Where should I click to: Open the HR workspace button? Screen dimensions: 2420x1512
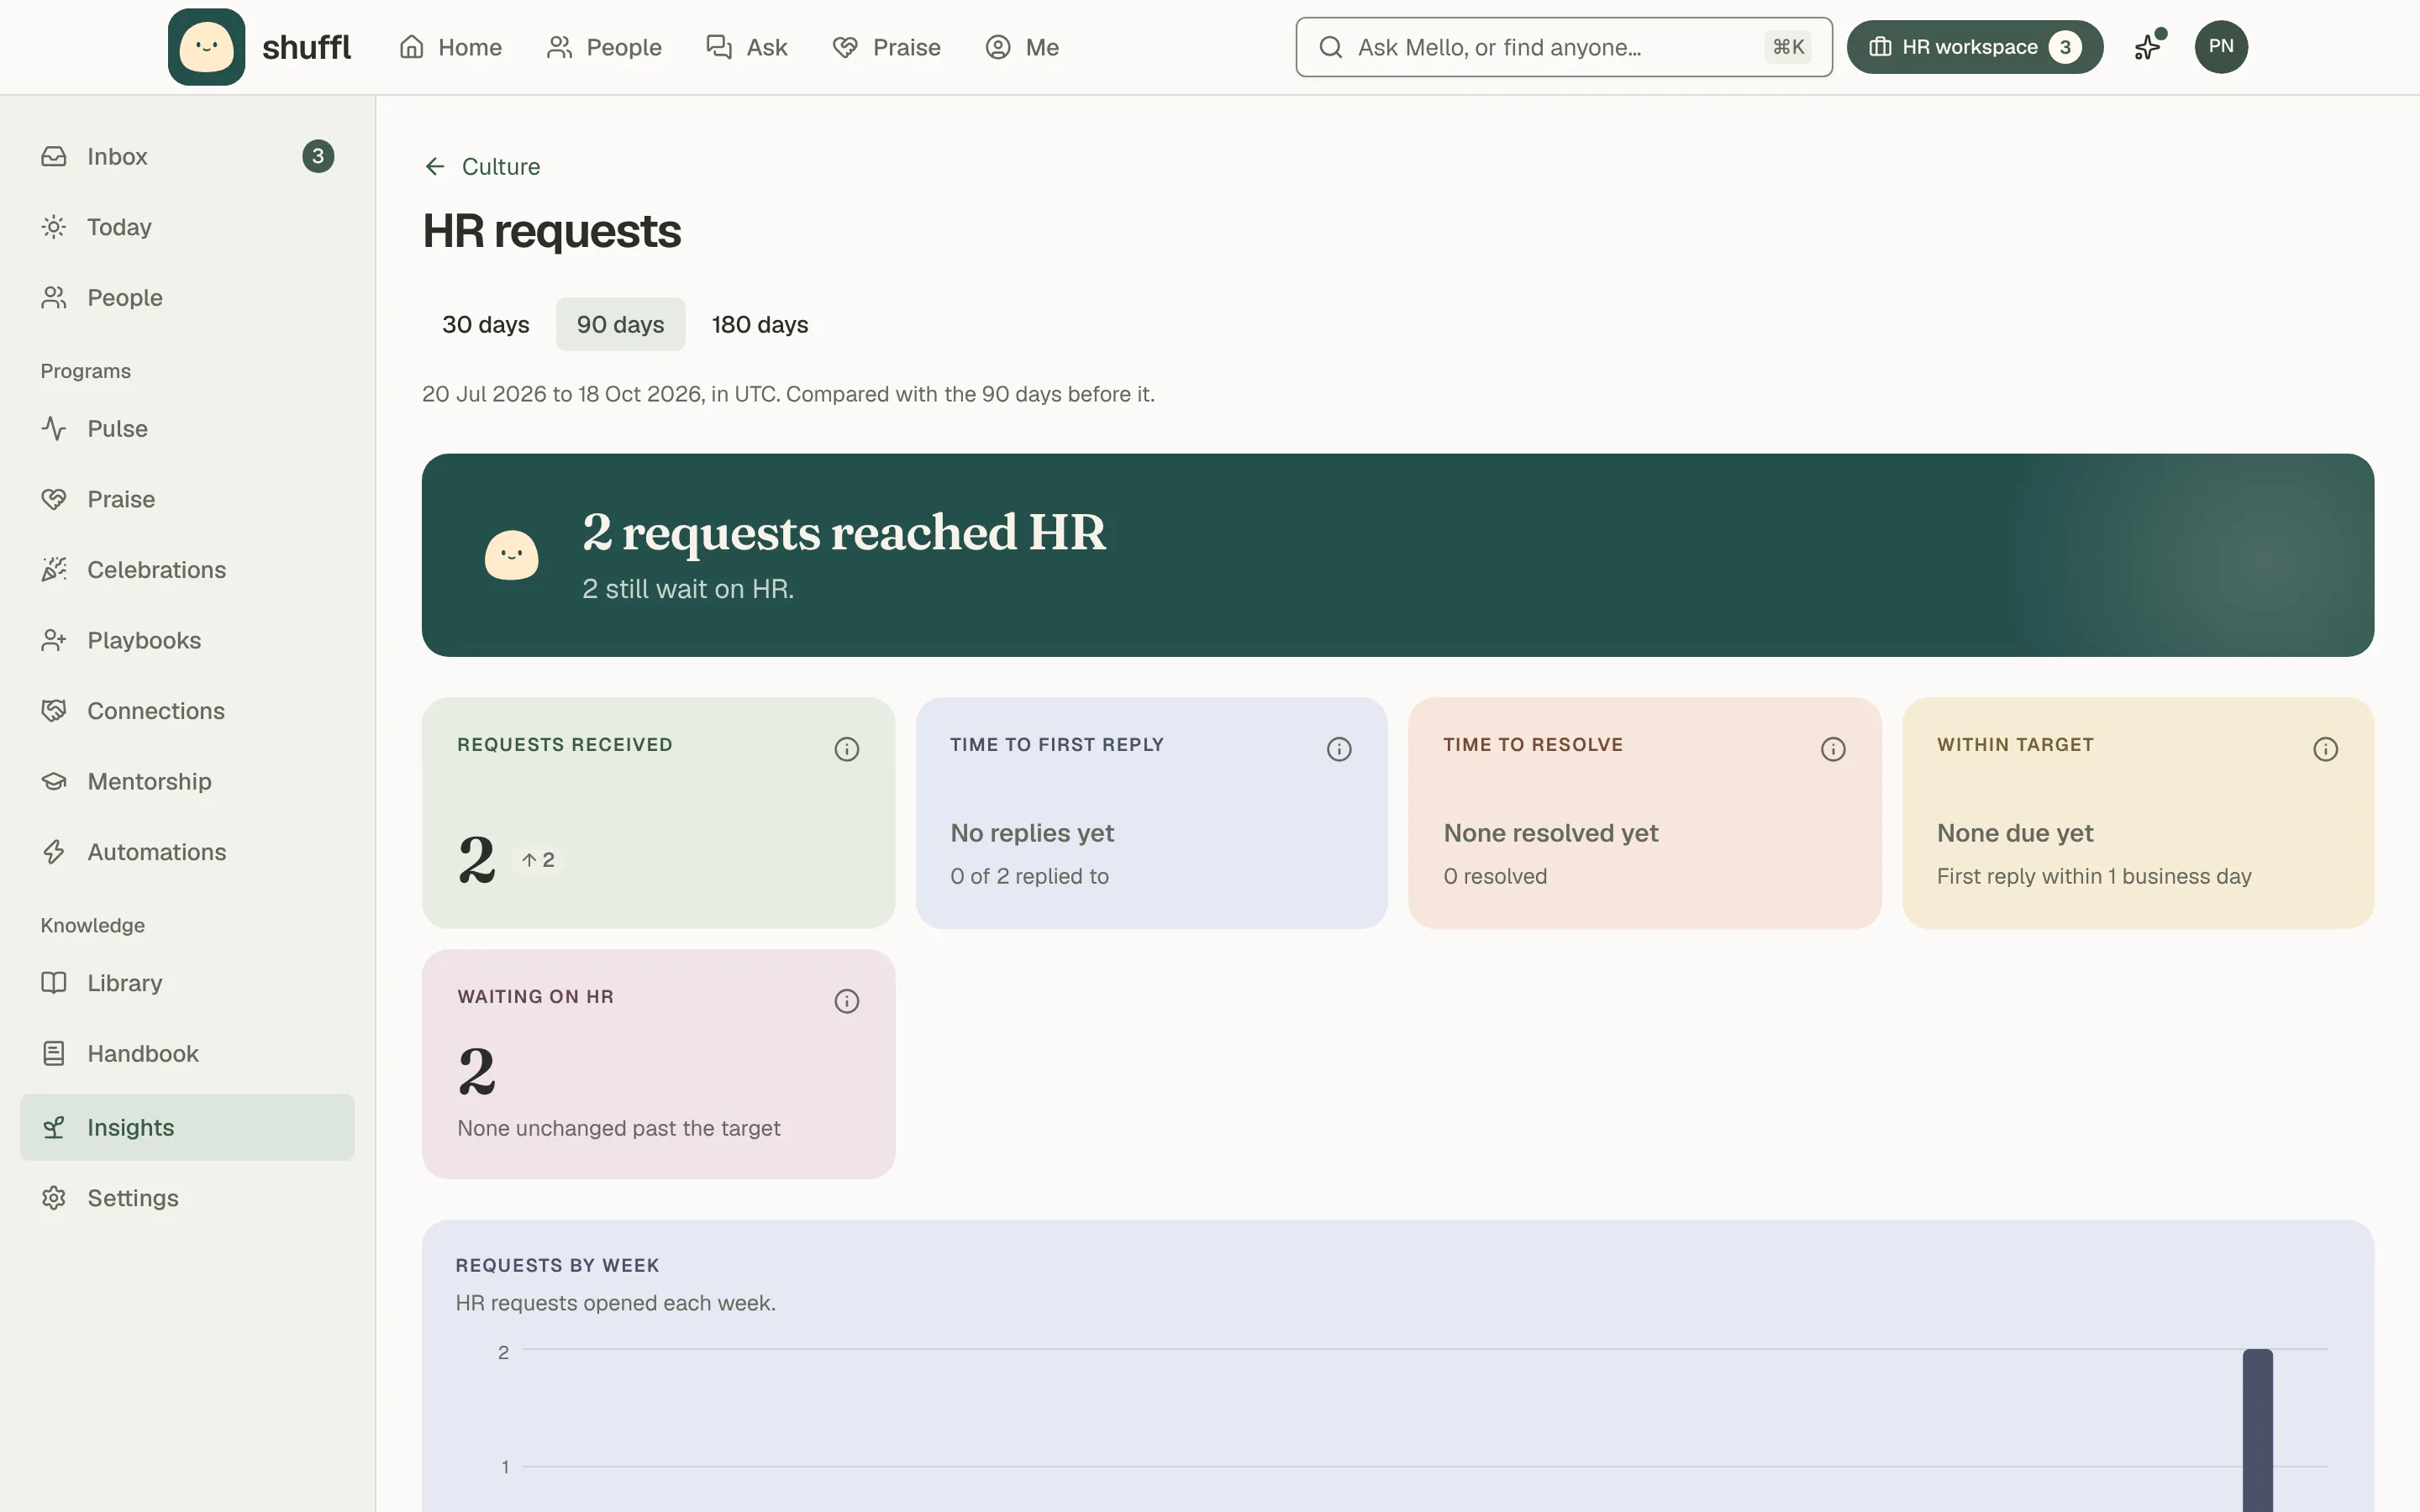[1974, 47]
